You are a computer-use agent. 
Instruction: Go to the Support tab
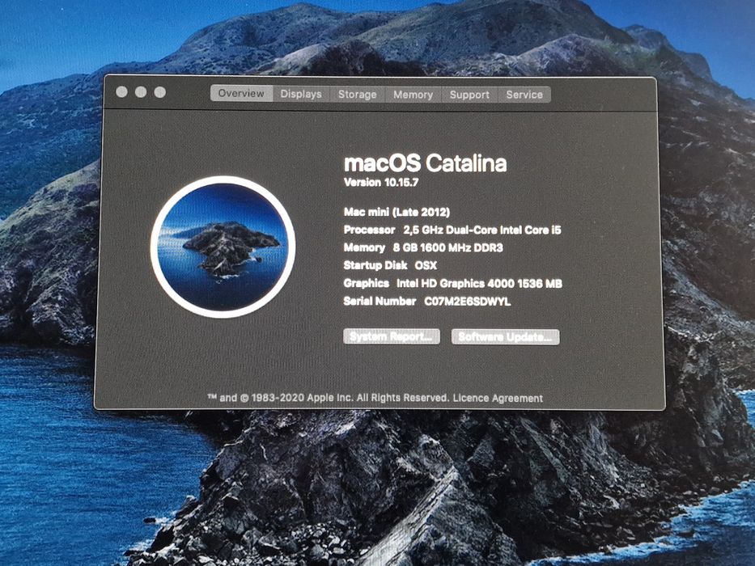[469, 95]
